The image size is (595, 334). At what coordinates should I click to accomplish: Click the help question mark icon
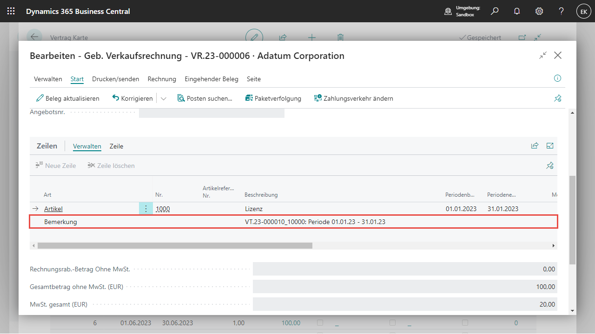(562, 11)
